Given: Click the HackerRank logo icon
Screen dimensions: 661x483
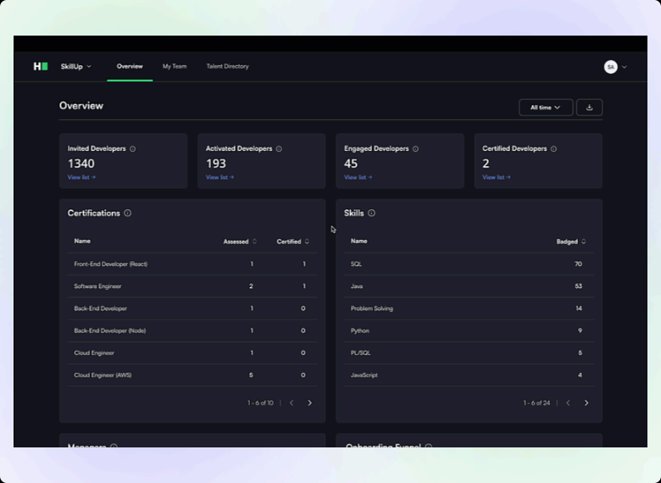Looking at the screenshot, I should click(41, 66).
